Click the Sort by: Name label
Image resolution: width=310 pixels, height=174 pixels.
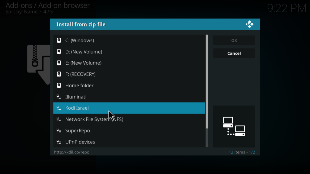click(x=21, y=12)
